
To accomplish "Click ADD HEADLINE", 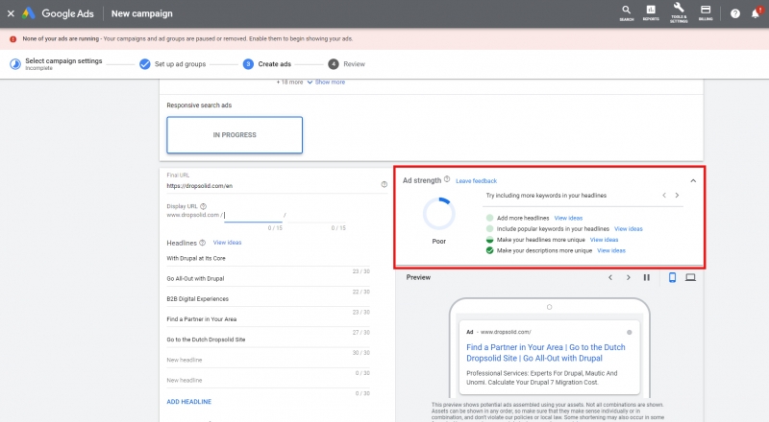I will (188, 402).
